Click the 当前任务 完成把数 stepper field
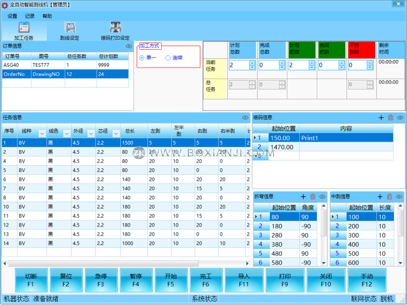Screen dimensions: 407x305 click(332, 65)
